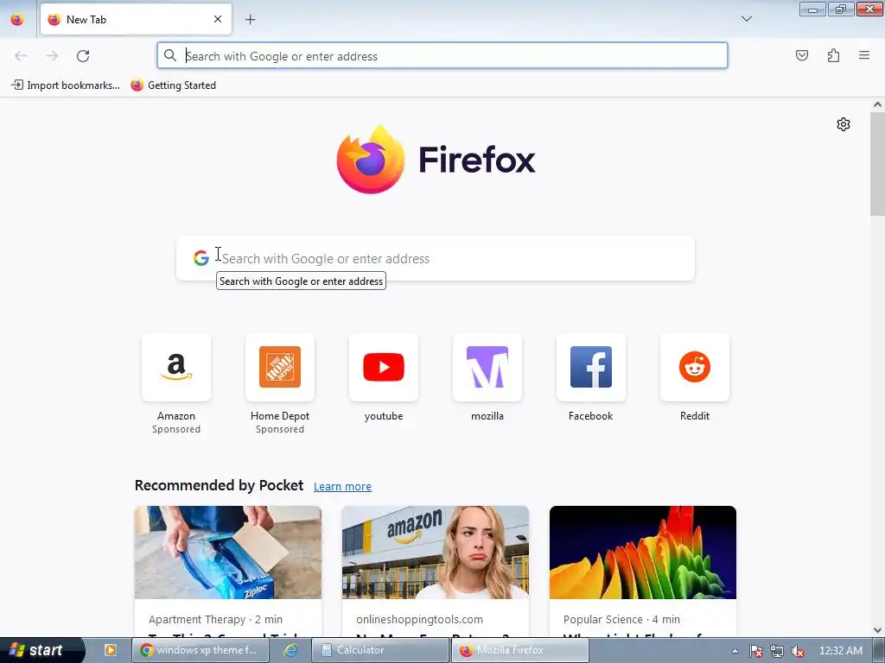Click the address bar magnifier icon

170,55
